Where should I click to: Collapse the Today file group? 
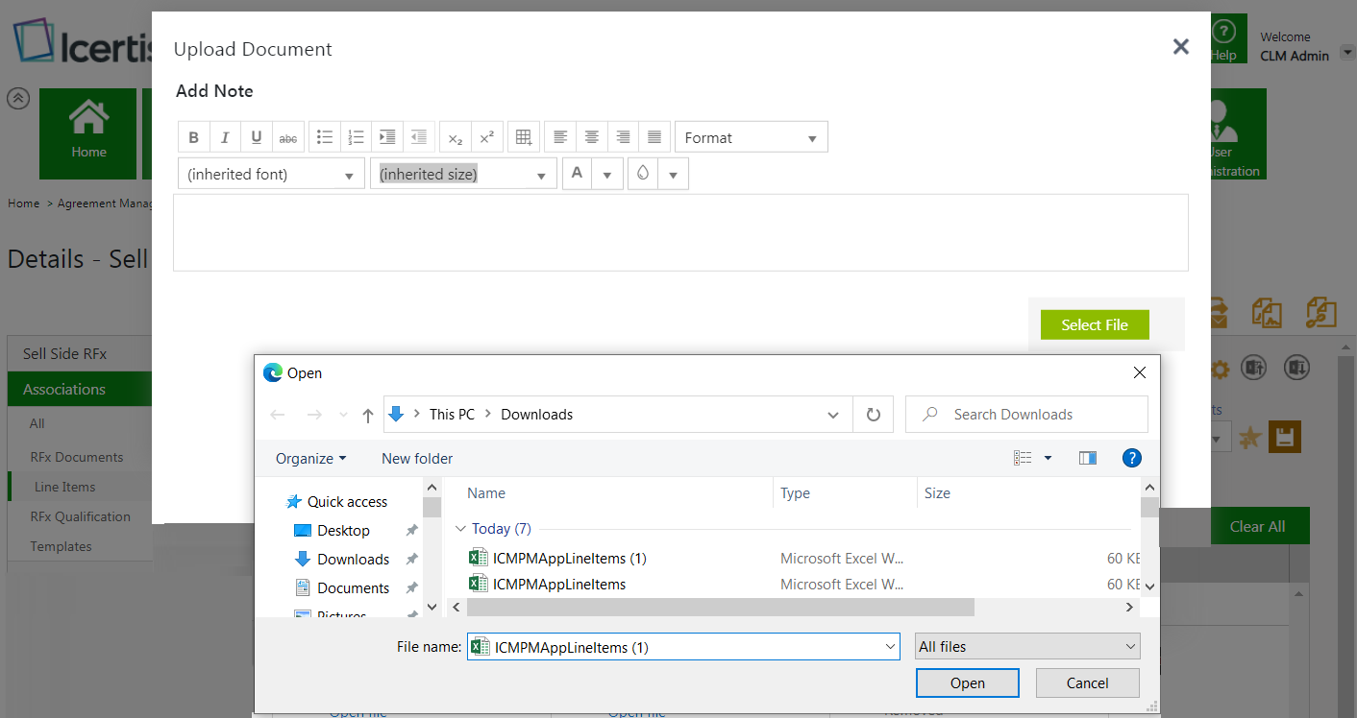[461, 529]
